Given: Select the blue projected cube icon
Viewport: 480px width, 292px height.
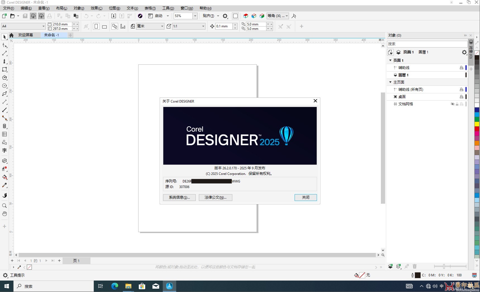Looking at the screenshot, I should pos(254,16).
